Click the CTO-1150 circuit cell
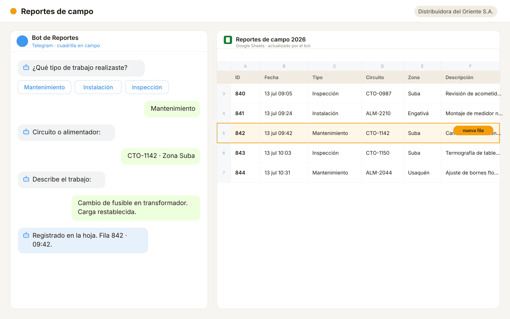The height and width of the screenshot is (319, 510). pyautogui.click(x=382, y=153)
